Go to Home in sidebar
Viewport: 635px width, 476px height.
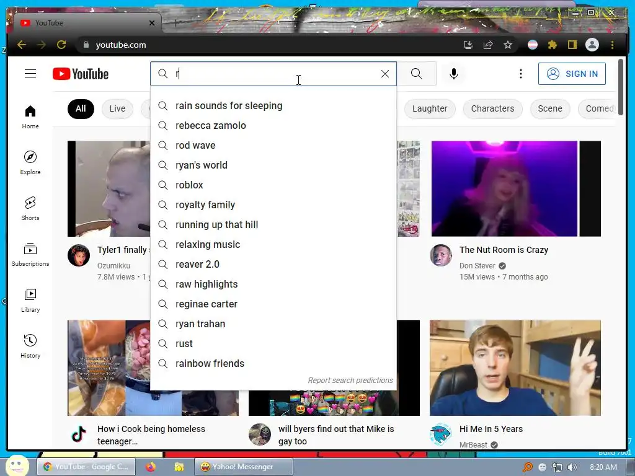pyautogui.click(x=30, y=117)
